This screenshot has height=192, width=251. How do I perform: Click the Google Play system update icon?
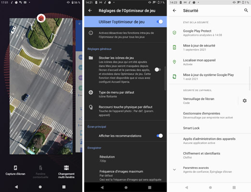[174, 76]
